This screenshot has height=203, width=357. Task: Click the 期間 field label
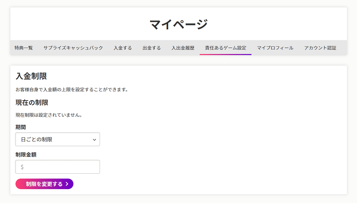[x=21, y=127]
